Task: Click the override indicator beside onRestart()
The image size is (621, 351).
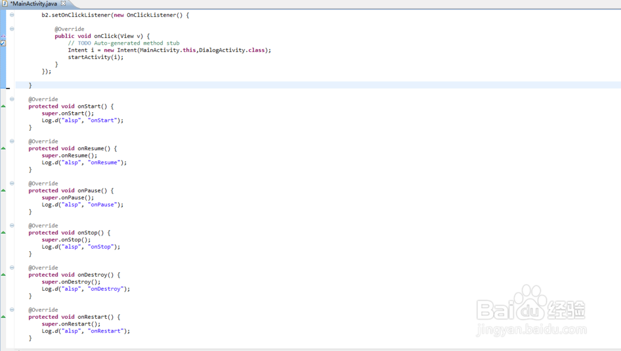Action: click(3, 317)
